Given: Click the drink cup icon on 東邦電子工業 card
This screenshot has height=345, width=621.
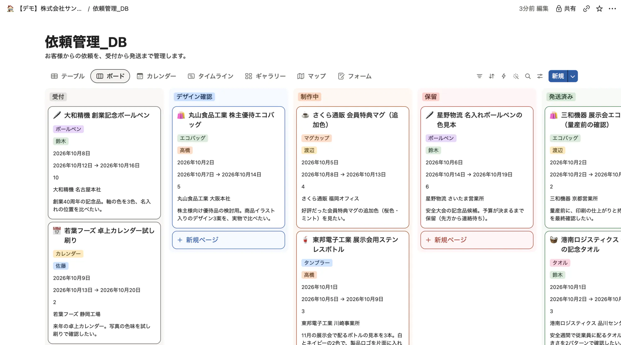Looking at the screenshot, I should point(305,240).
